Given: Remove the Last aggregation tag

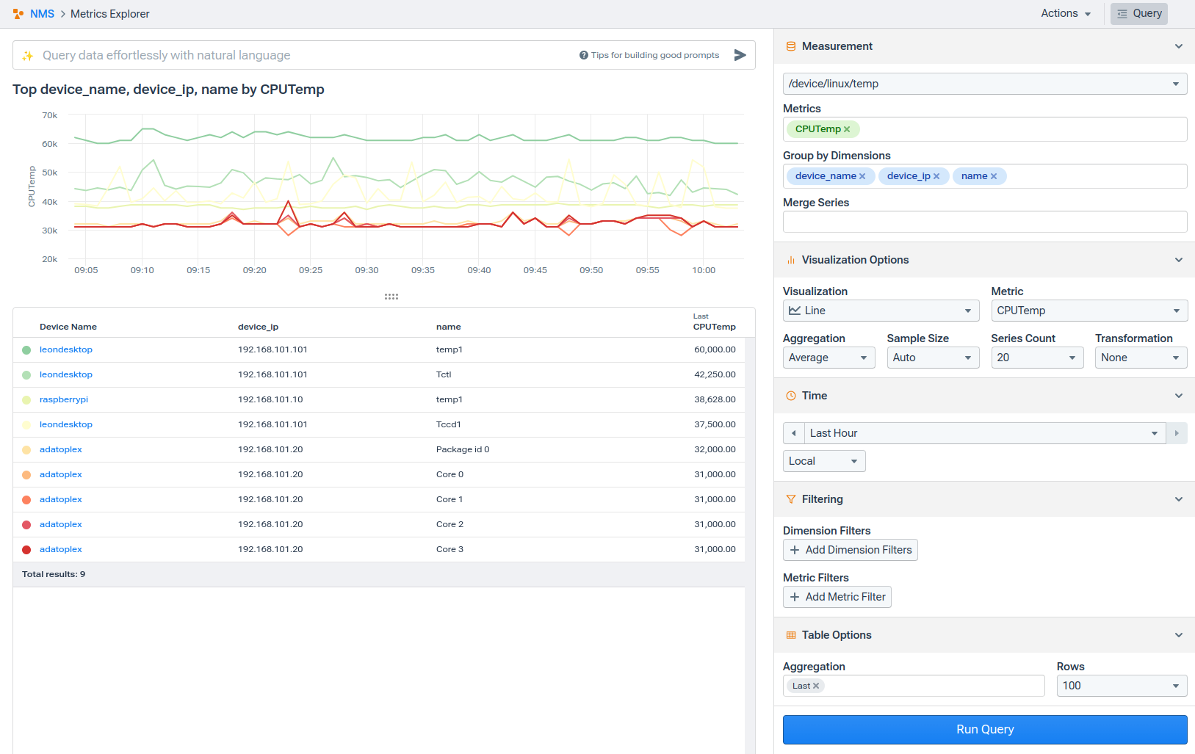Looking at the screenshot, I should [x=816, y=686].
